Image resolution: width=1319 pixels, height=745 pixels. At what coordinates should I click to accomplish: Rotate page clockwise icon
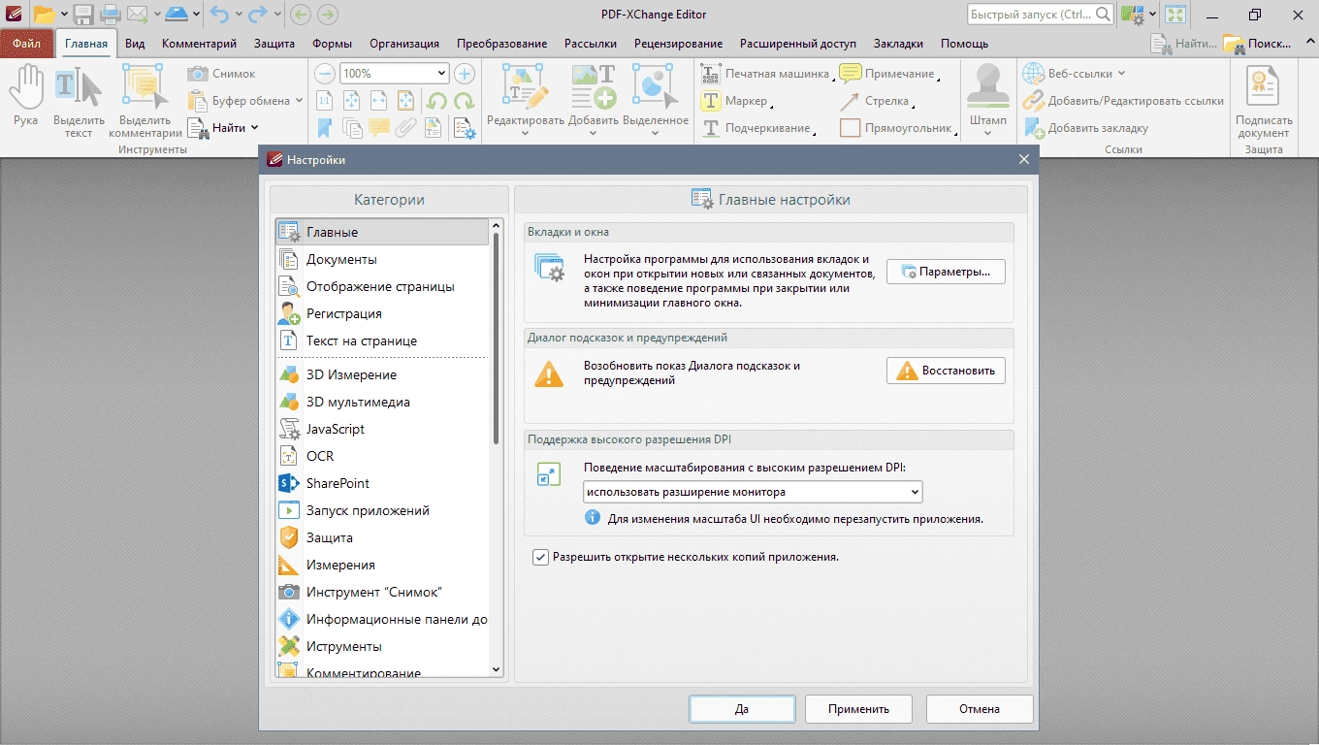(x=464, y=101)
